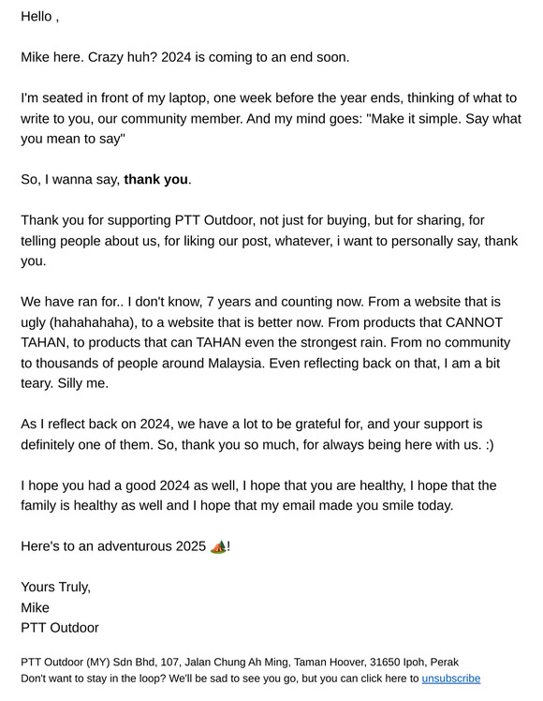Click the "CANNOT" capitalized word
This screenshot has width=543, height=701.
[x=475, y=322]
